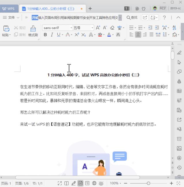Click the sort A-Z icon
This screenshot has height=187, width=184.
174,28
